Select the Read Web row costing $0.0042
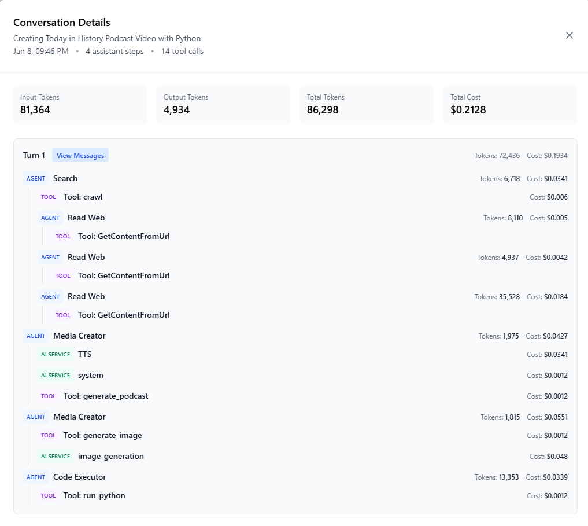 coord(86,258)
